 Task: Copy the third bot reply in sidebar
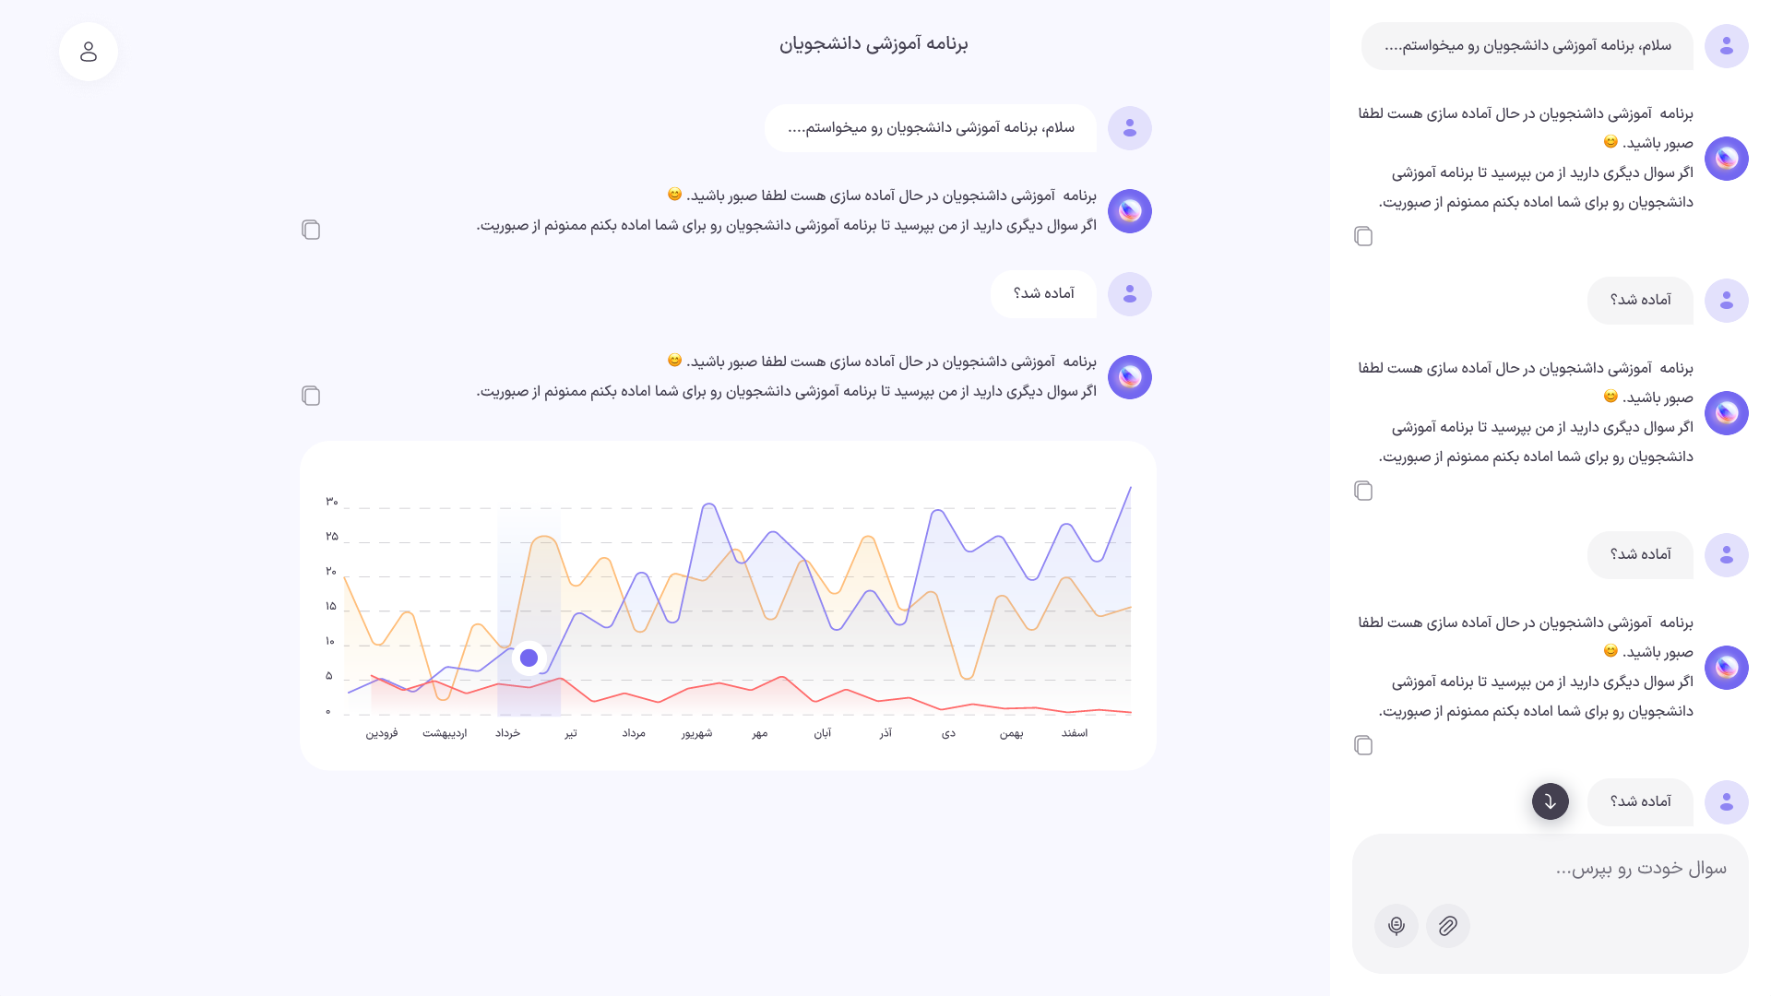pyautogui.click(x=1363, y=745)
